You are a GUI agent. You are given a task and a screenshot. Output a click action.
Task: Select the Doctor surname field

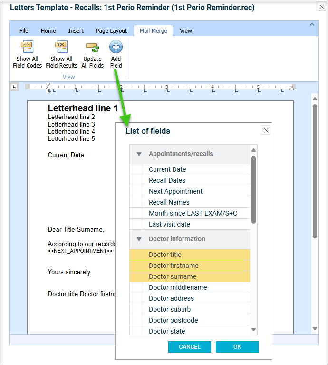click(190, 276)
